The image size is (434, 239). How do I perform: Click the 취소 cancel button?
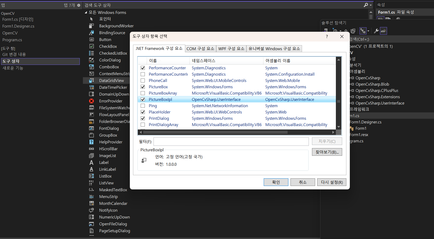click(303, 182)
